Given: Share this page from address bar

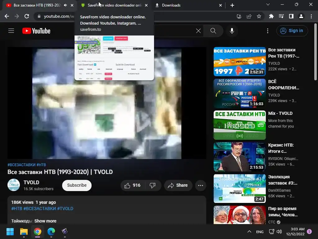Looking at the screenshot, I should (249, 16).
